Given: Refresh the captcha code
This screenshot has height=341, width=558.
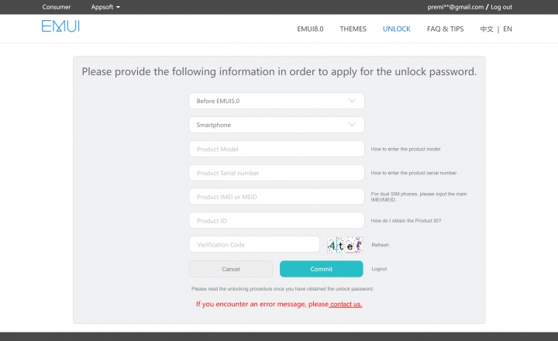Looking at the screenshot, I should (x=380, y=245).
